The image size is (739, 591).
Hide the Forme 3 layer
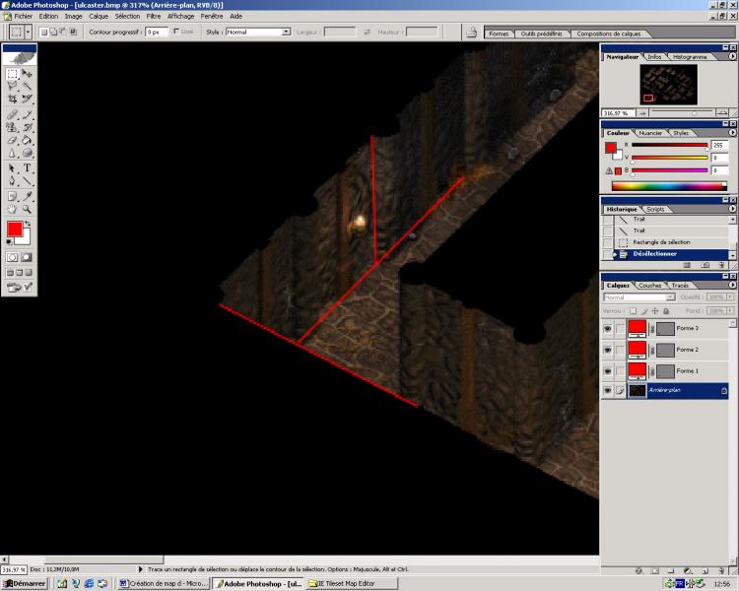pos(608,328)
